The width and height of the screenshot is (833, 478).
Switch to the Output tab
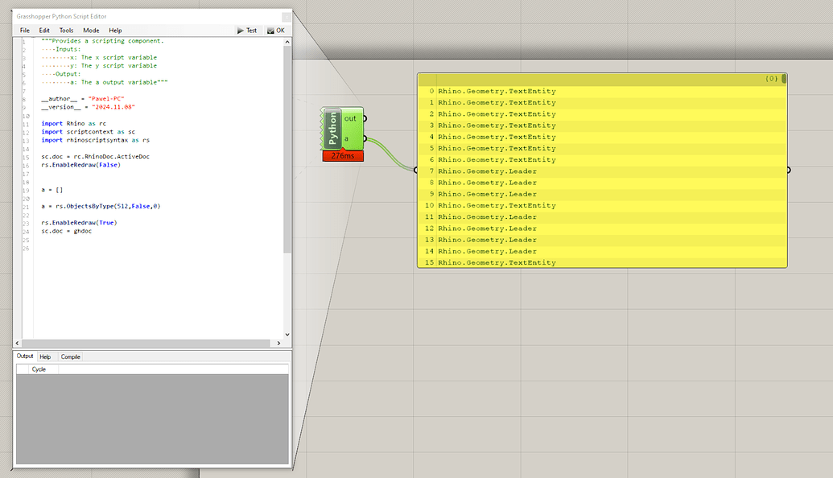click(x=24, y=356)
